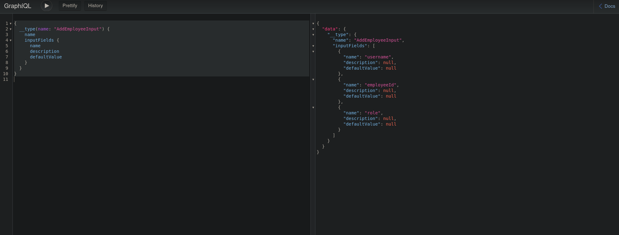Fold the __type block at line 2

(11, 29)
